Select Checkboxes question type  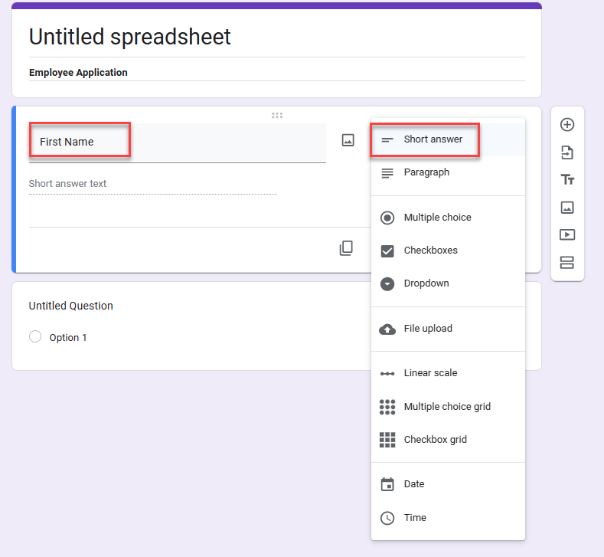click(x=429, y=251)
